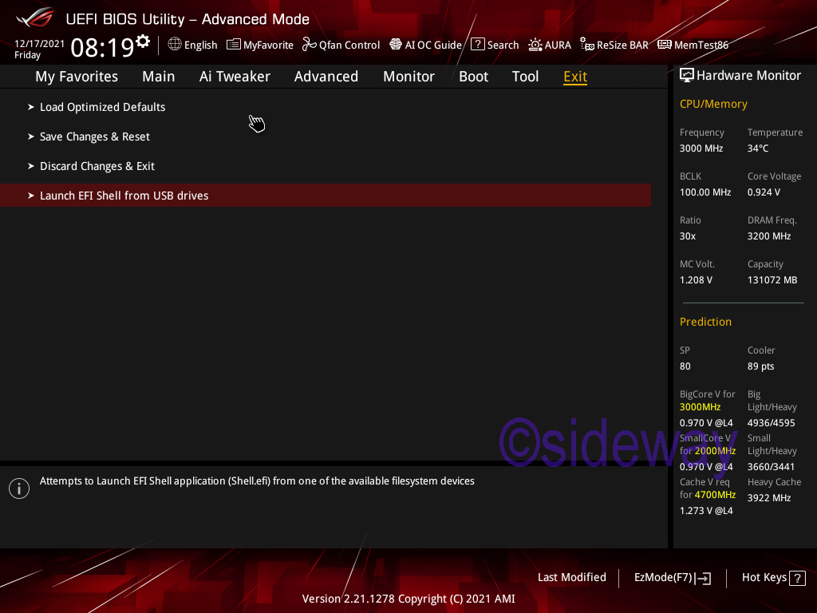
Task: Click the 0.924 V core voltage value
Action: pos(764,192)
